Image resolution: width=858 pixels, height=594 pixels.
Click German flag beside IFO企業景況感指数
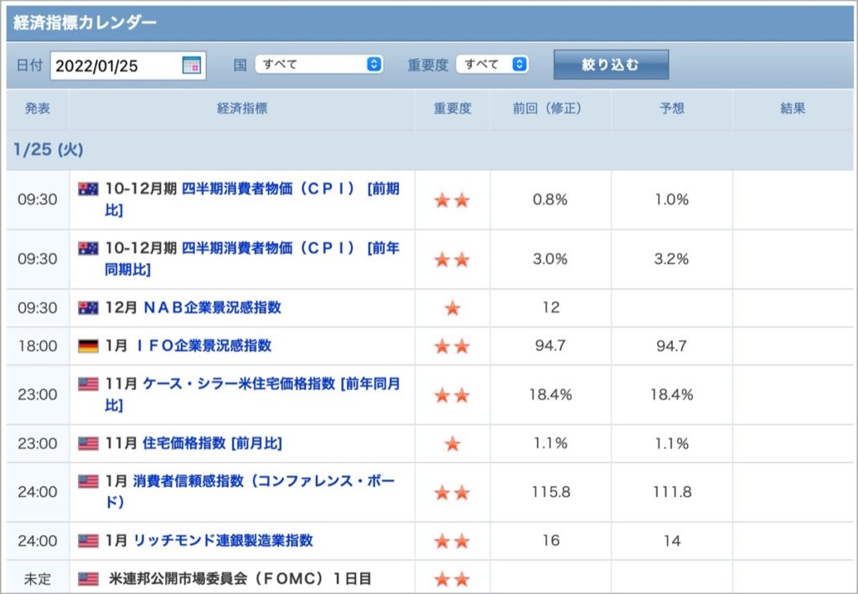coord(88,346)
